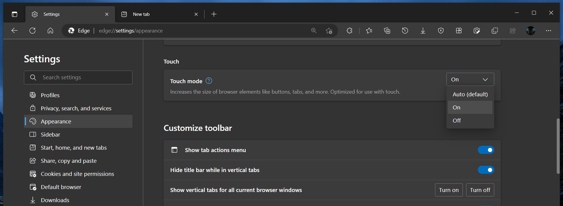This screenshot has height=206, width=563.
Task: Open Sidebar settings
Action: pyautogui.click(x=78, y=134)
